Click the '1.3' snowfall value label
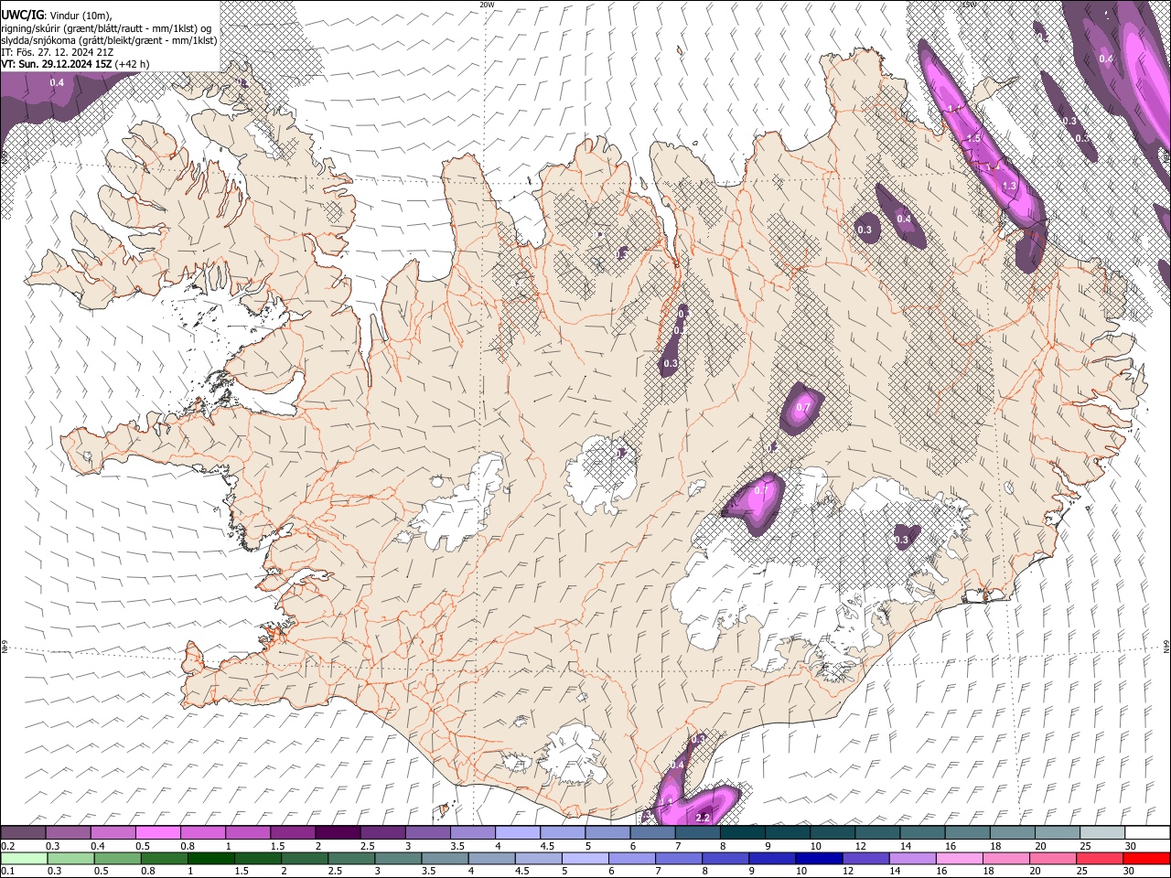1171x878 pixels. click(x=1009, y=186)
